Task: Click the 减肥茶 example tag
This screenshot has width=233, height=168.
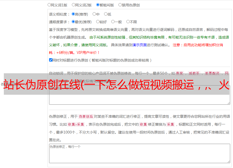Action: 194,73
